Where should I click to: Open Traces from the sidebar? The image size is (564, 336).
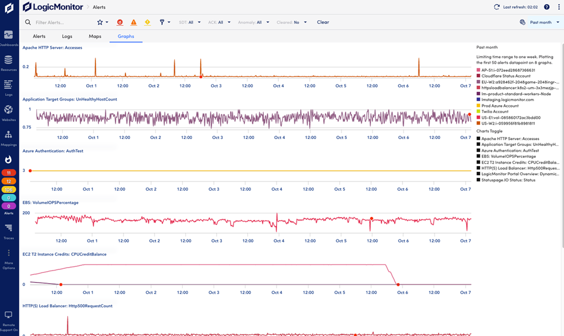pyautogui.click(x=9, y=231)
